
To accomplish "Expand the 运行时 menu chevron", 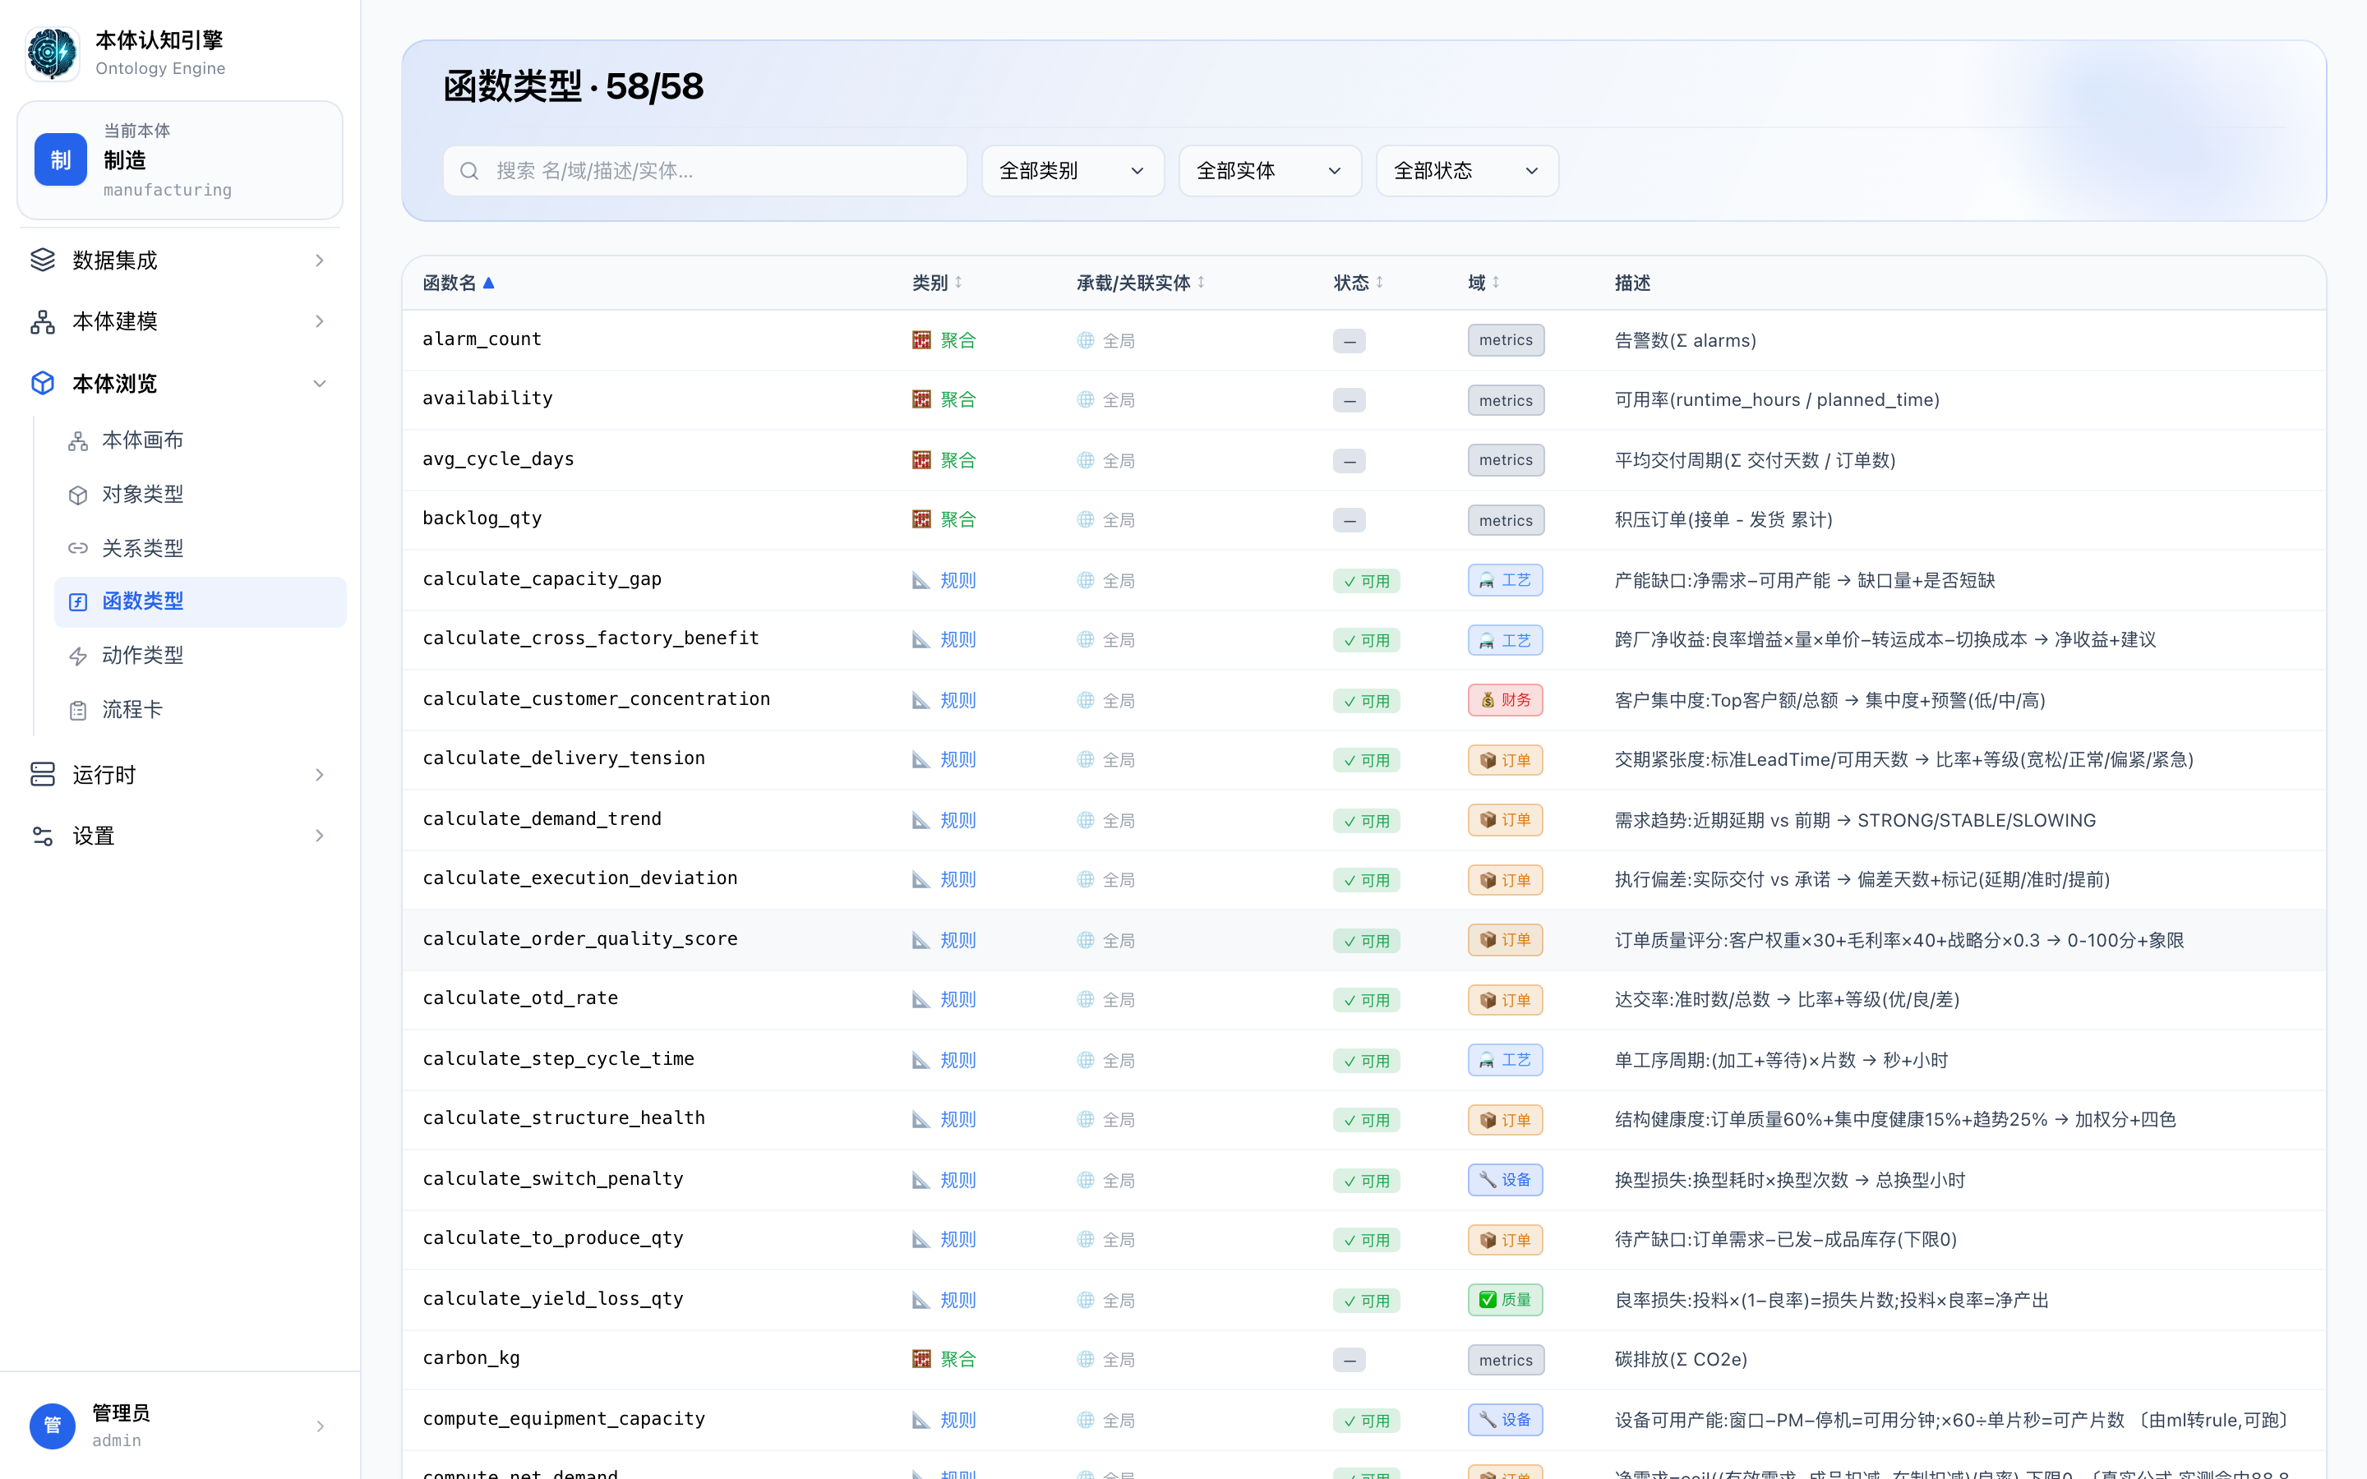I will (319, 775).
